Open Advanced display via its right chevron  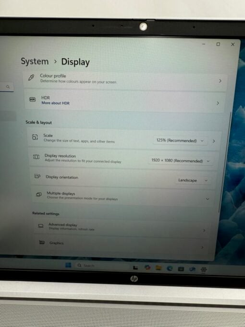point(204,230)
